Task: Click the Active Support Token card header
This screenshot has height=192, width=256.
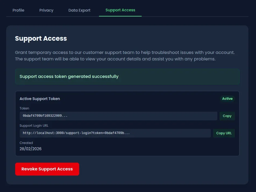Action: pos(40,99)
